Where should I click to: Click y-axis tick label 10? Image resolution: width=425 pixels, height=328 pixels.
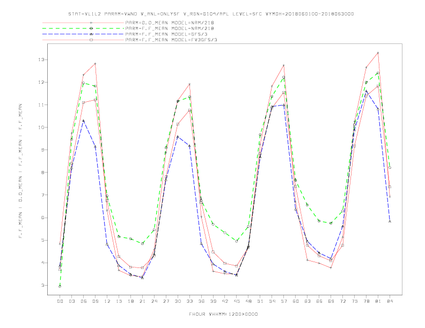click(41, 127)
